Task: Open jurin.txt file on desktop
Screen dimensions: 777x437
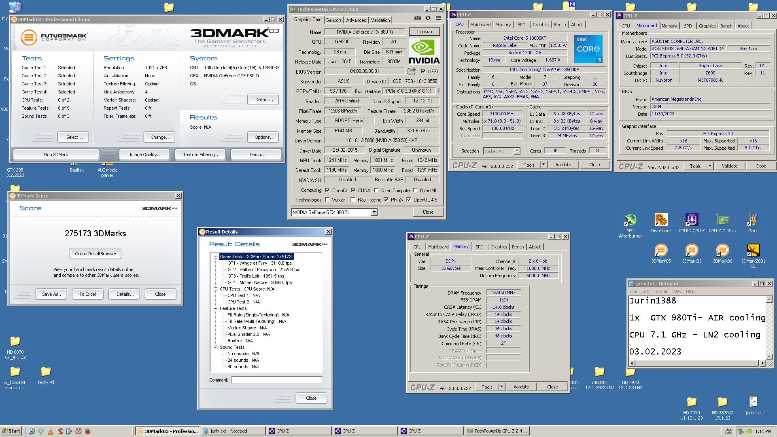Action: coord(753,405)
